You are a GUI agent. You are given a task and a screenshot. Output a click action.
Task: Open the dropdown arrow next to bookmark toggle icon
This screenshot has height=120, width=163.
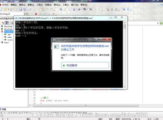pyautogui.click(x=81, y=9)
